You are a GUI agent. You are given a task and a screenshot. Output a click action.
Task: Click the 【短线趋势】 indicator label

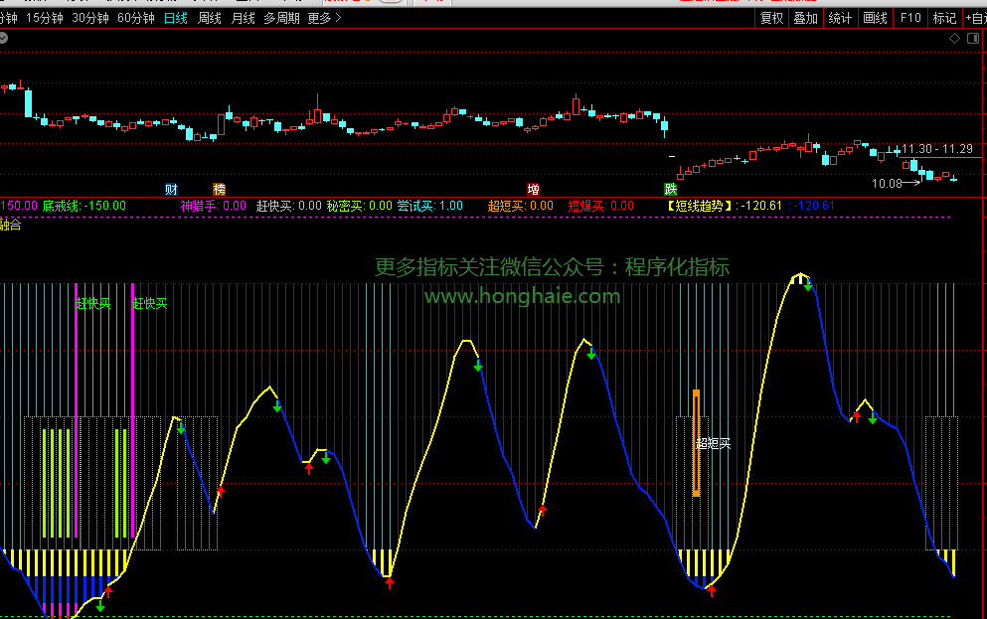point(701,206)
